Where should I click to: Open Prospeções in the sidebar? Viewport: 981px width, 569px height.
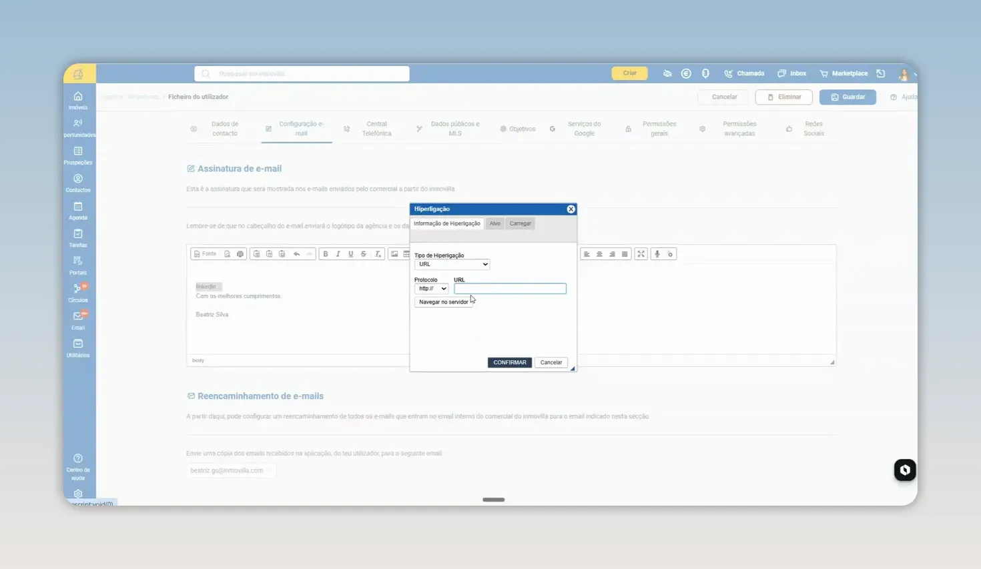point(78,155)
